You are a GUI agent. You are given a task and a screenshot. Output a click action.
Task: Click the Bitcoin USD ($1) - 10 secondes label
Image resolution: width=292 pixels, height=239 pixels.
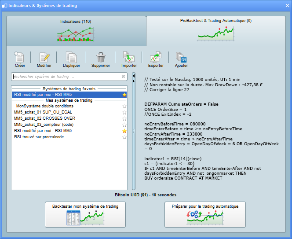tap(146, 195)
